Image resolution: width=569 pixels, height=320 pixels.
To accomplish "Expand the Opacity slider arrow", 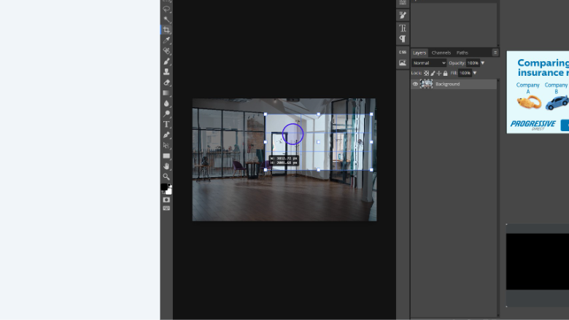I will pyautogui.click(x=483, y=63).
